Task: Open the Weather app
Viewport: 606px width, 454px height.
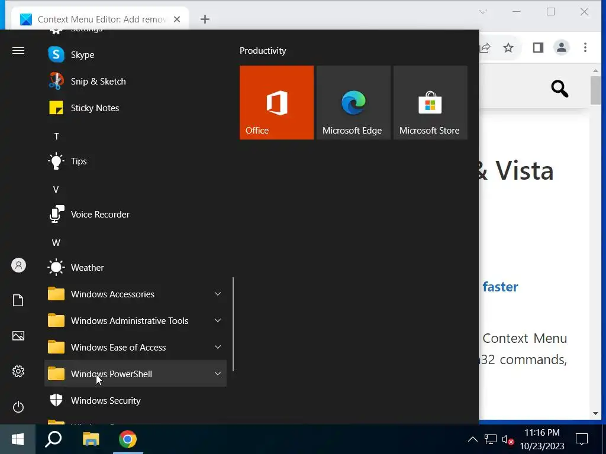Action: (136, 268)
